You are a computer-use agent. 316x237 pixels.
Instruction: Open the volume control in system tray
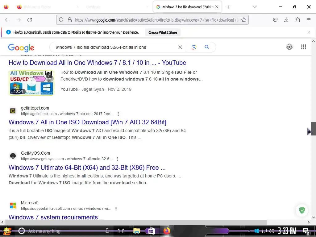[272, 231]
